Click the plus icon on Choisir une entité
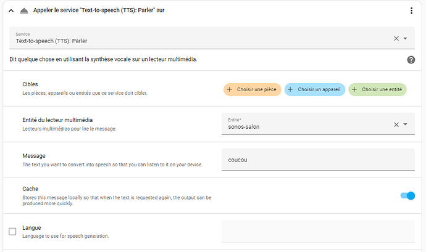This screenshot has height=252, width=426. (354, 89)
